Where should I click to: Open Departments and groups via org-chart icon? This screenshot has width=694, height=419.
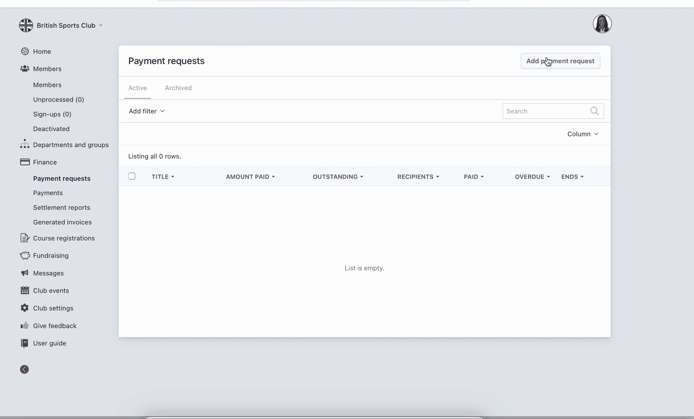click(x=24, y=144)
